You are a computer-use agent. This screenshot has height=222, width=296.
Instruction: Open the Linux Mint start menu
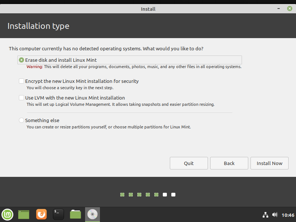[x=7, y=215]
